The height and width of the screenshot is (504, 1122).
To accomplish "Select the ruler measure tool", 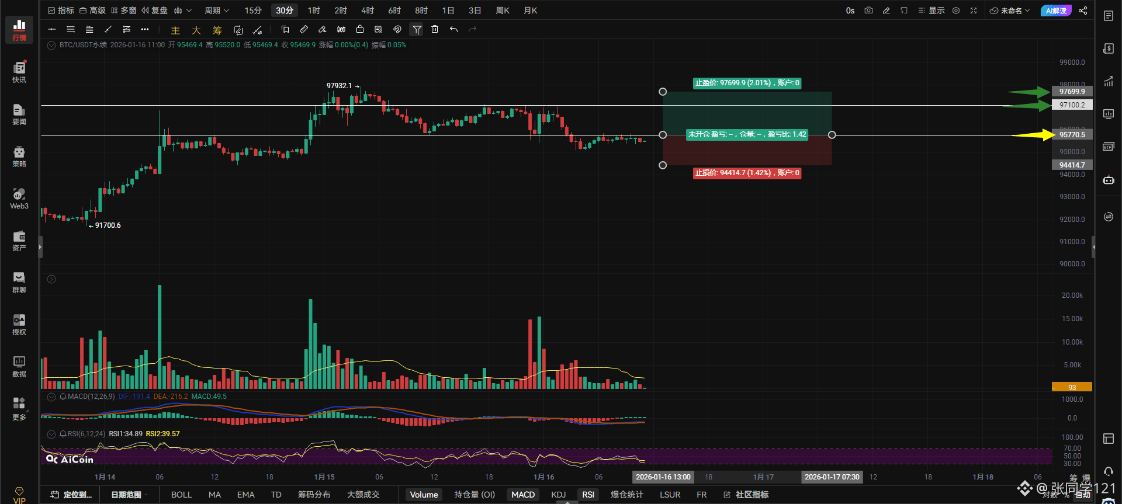I will click(x=304, y=29).
